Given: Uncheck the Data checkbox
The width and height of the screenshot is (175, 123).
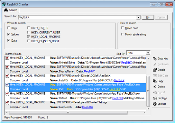Looking at the screenshot, I should coord(9,40).
